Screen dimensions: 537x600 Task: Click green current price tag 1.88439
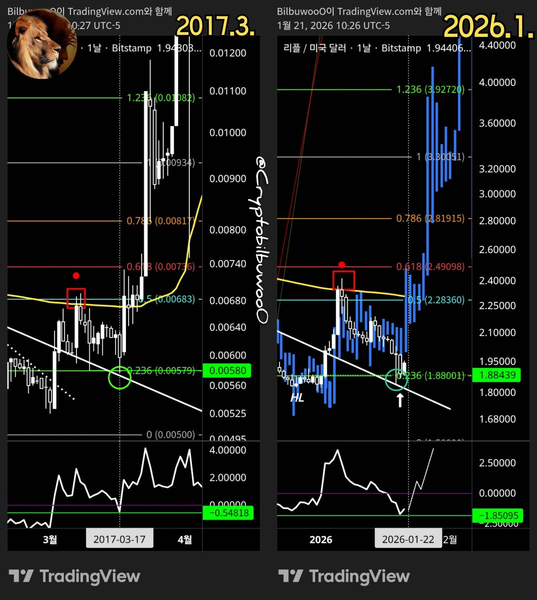point(496,375)
